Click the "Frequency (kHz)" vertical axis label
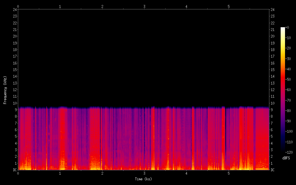This screenshot has height=185, width=296. 5,90
